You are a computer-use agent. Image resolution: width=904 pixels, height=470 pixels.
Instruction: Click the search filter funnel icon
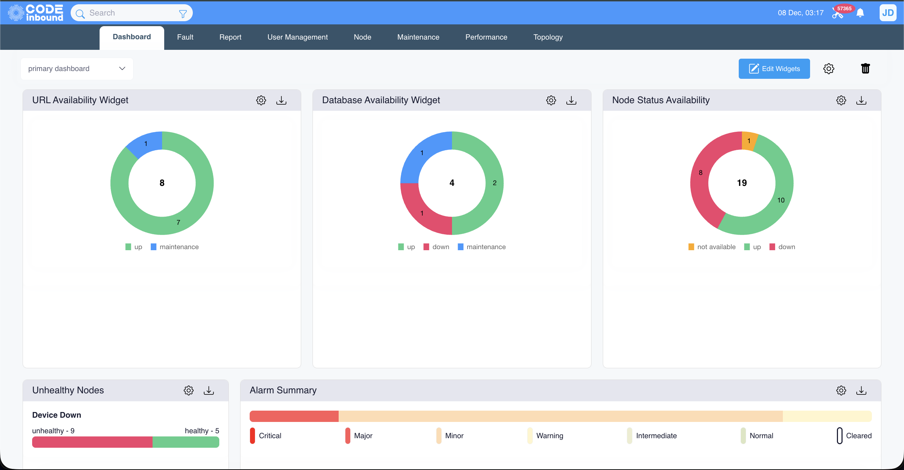[x=183, y=13]
